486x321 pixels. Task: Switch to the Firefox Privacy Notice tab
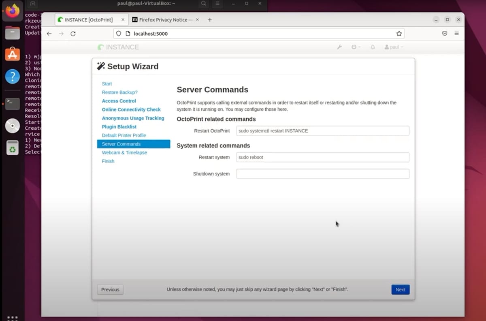coord(163,19)
